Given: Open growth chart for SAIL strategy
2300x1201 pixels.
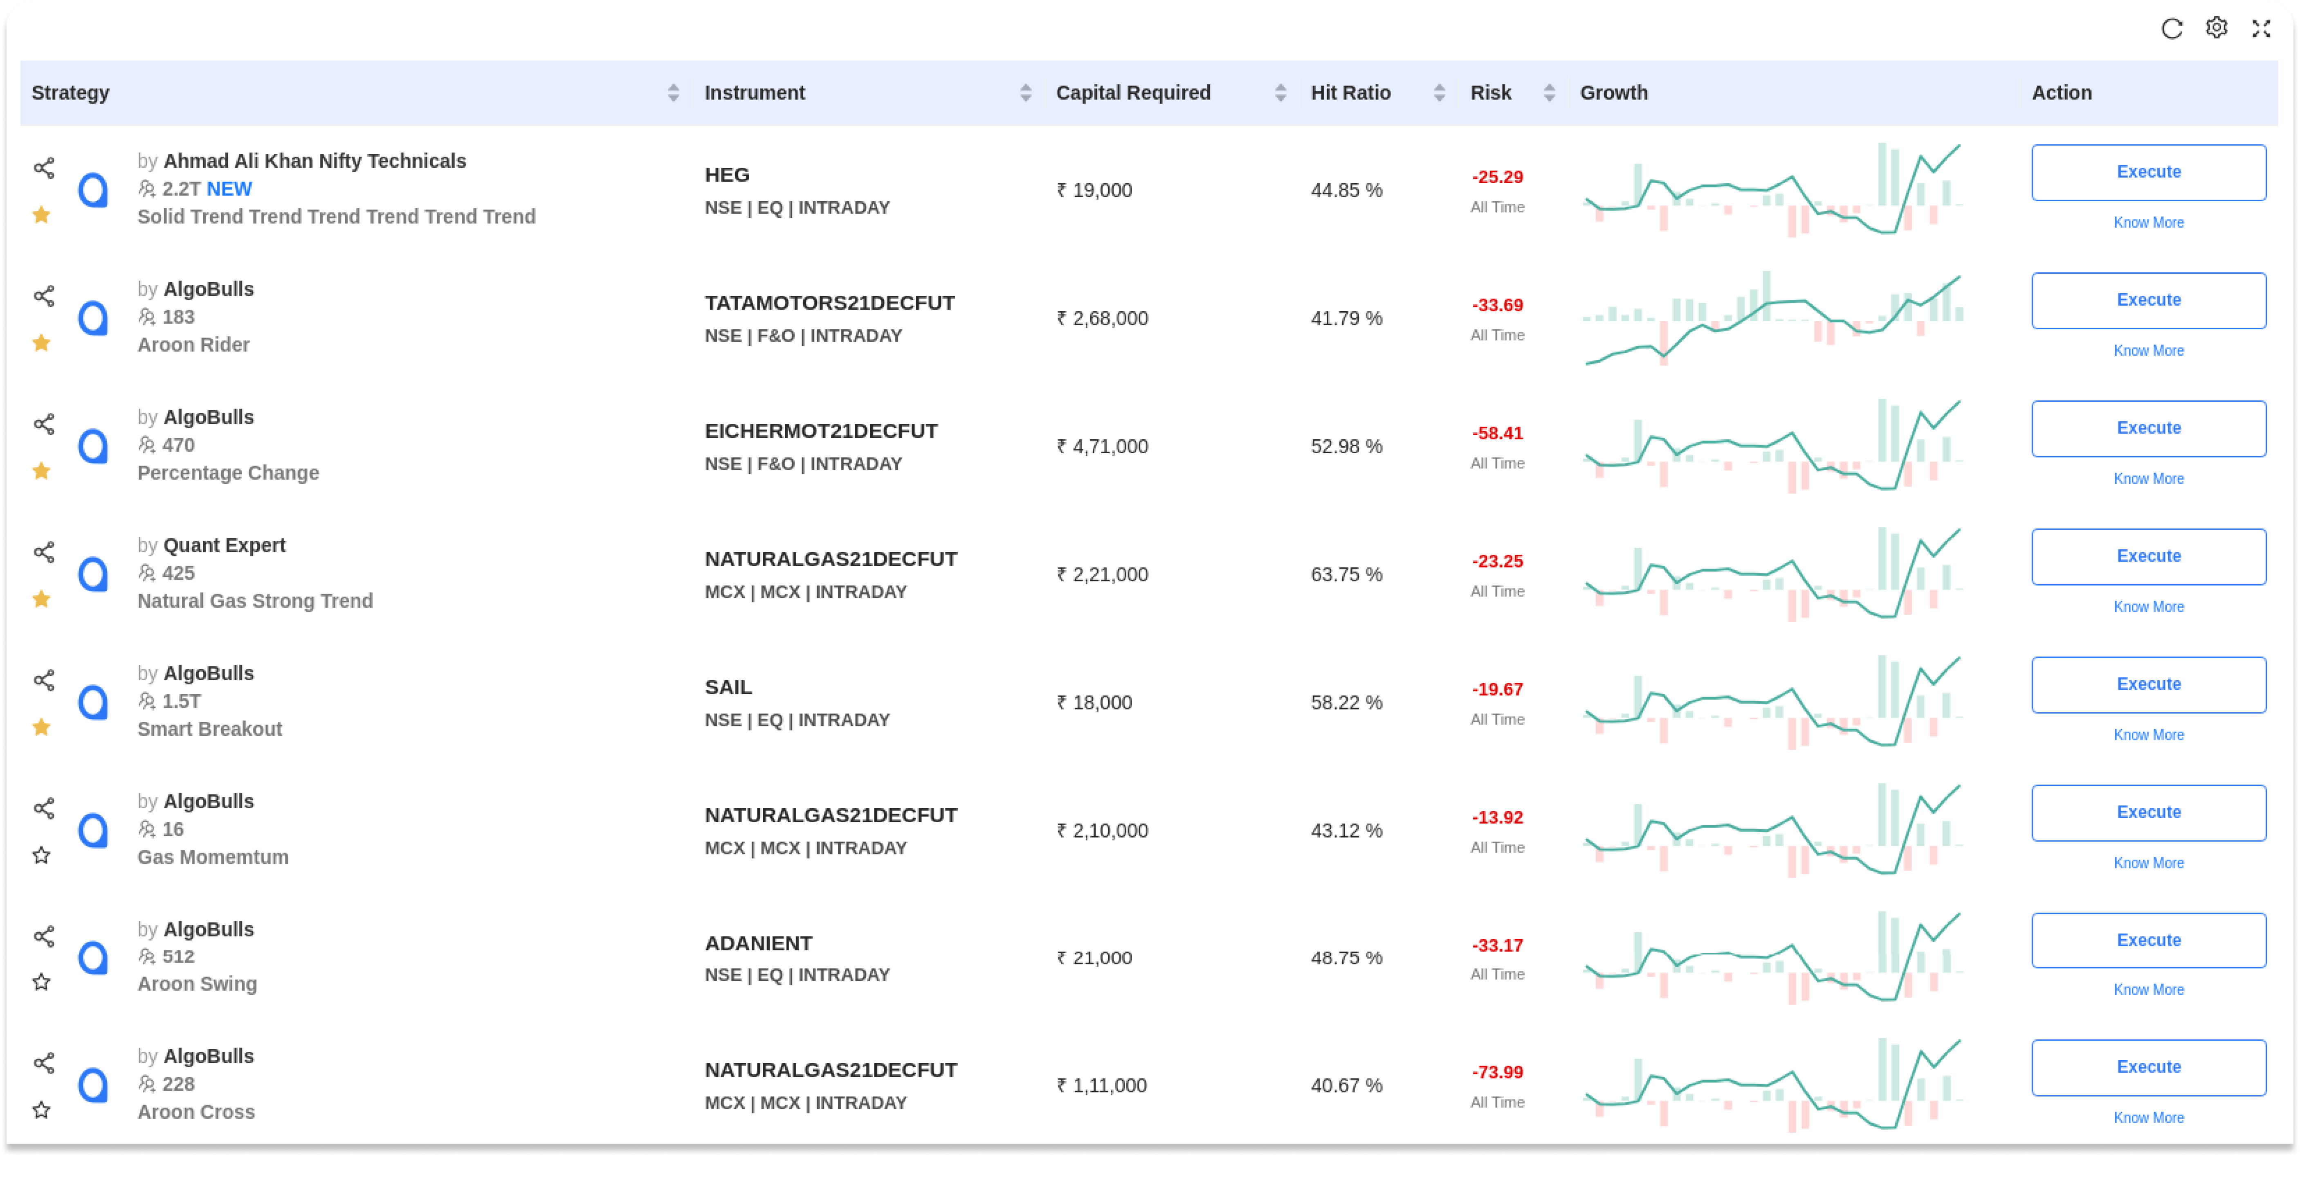Looking at the screenshot, I should coord(1772,702).
